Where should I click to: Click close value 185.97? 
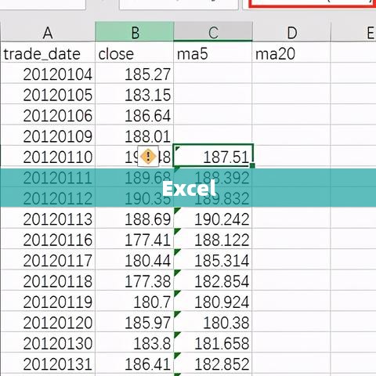point(135,322)
